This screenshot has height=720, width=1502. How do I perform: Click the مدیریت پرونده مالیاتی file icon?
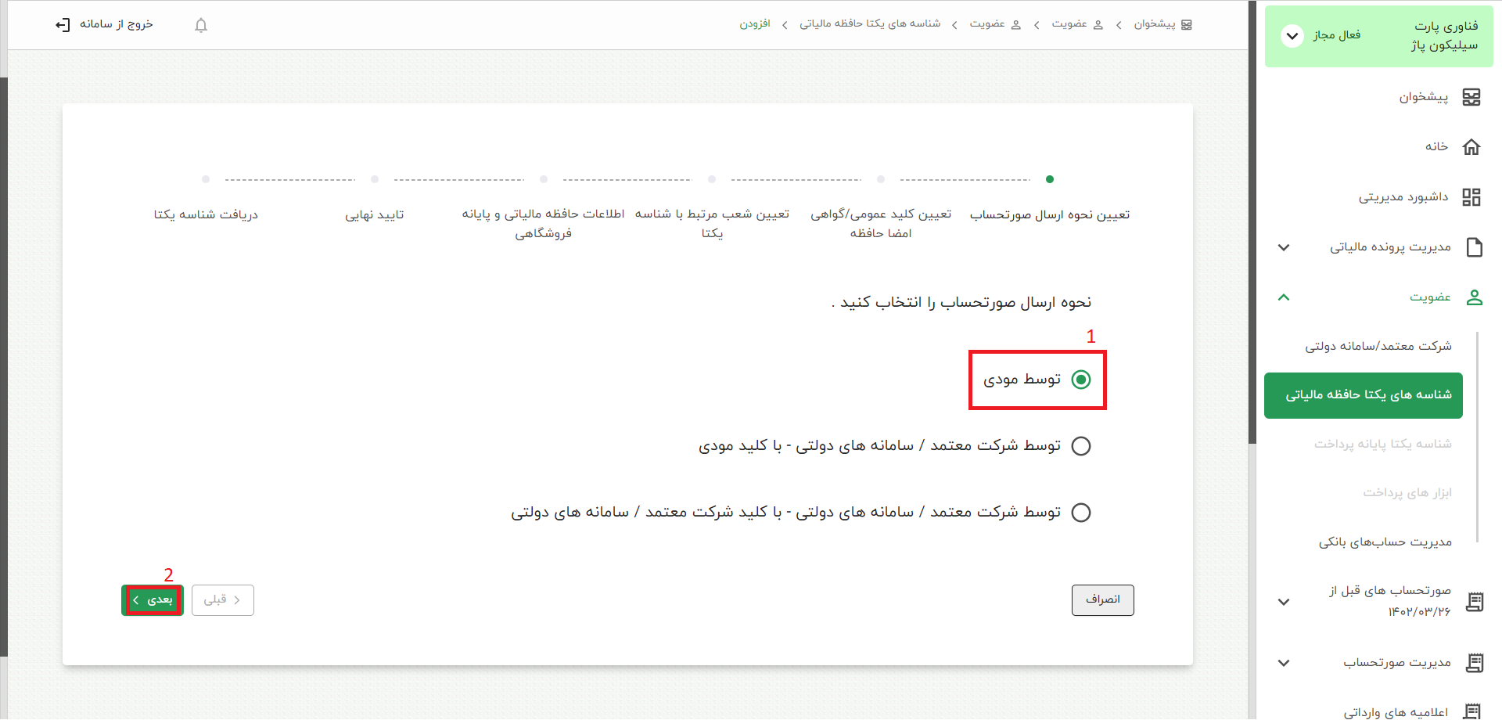tap(1475, 247)
